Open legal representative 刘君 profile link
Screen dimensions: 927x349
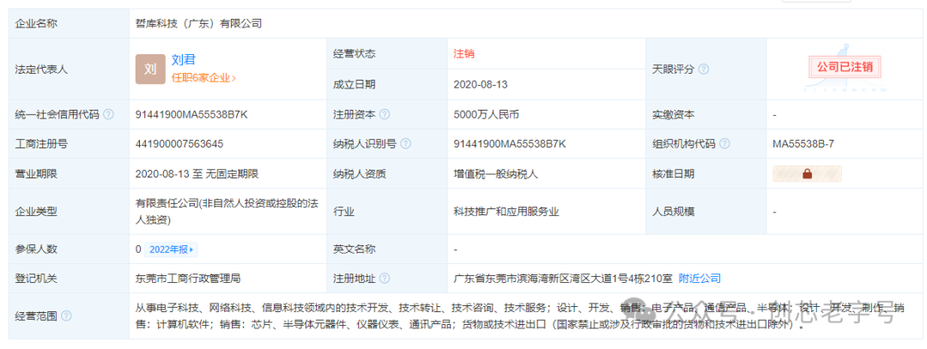pyautogui.click(x=184, y=60)
